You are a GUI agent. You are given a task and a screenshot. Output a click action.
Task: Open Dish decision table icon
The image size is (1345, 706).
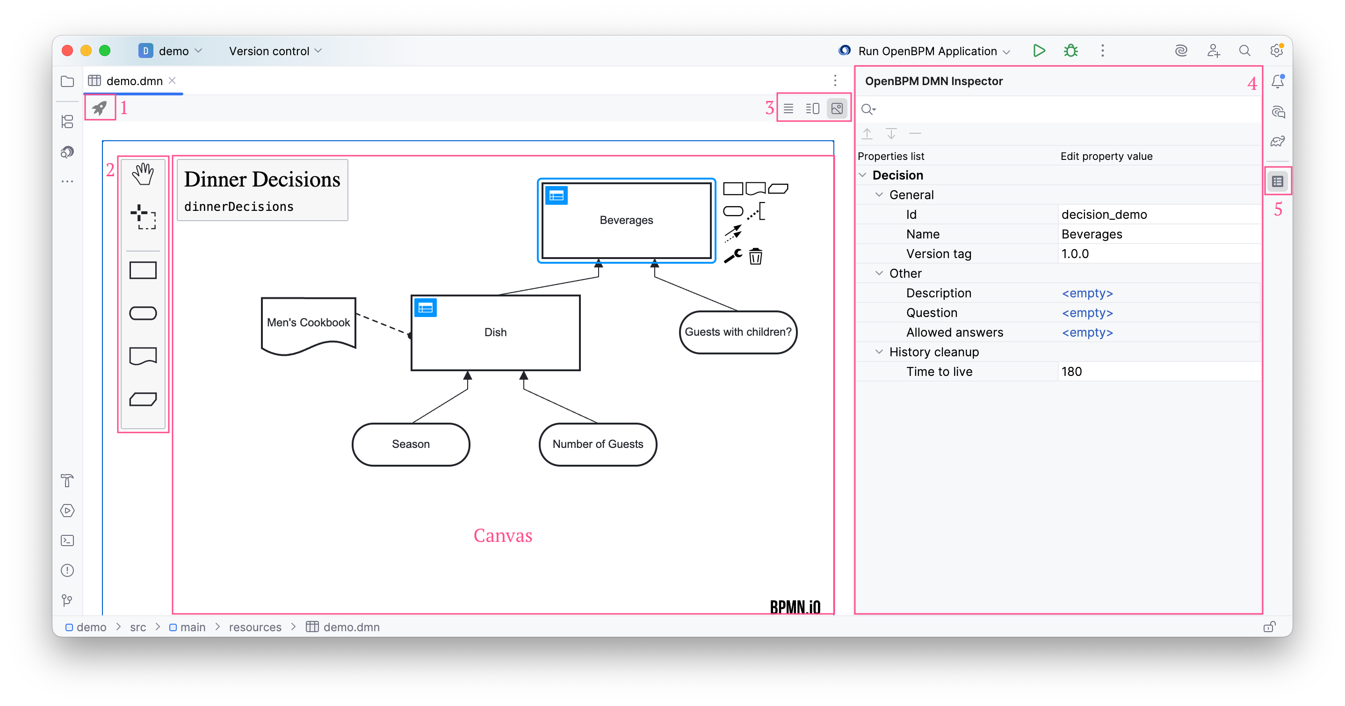(x=426, y=308)
